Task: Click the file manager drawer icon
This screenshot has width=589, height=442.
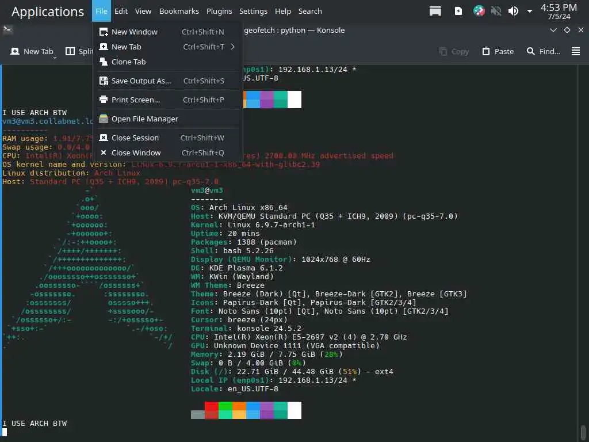Action: [x=104, y=119]
